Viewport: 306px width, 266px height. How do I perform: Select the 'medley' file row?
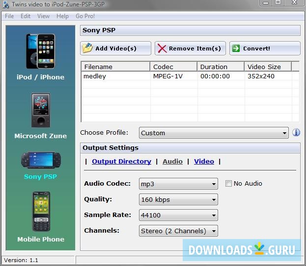pos(190,76)
